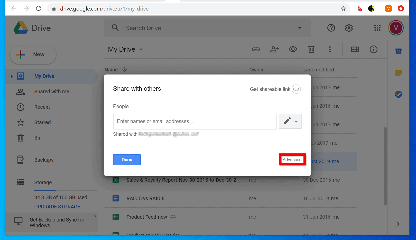The height and width of the screenshot is (240, 416).
Task: Open Google Keep from the right side panel
Action: tap(398, 73)
